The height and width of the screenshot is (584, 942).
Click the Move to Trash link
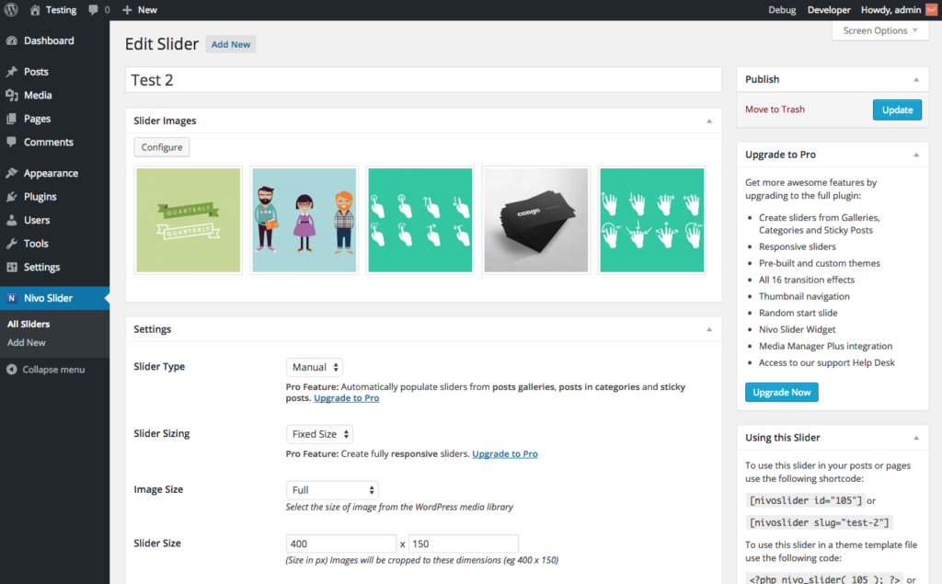click(773, 109)
